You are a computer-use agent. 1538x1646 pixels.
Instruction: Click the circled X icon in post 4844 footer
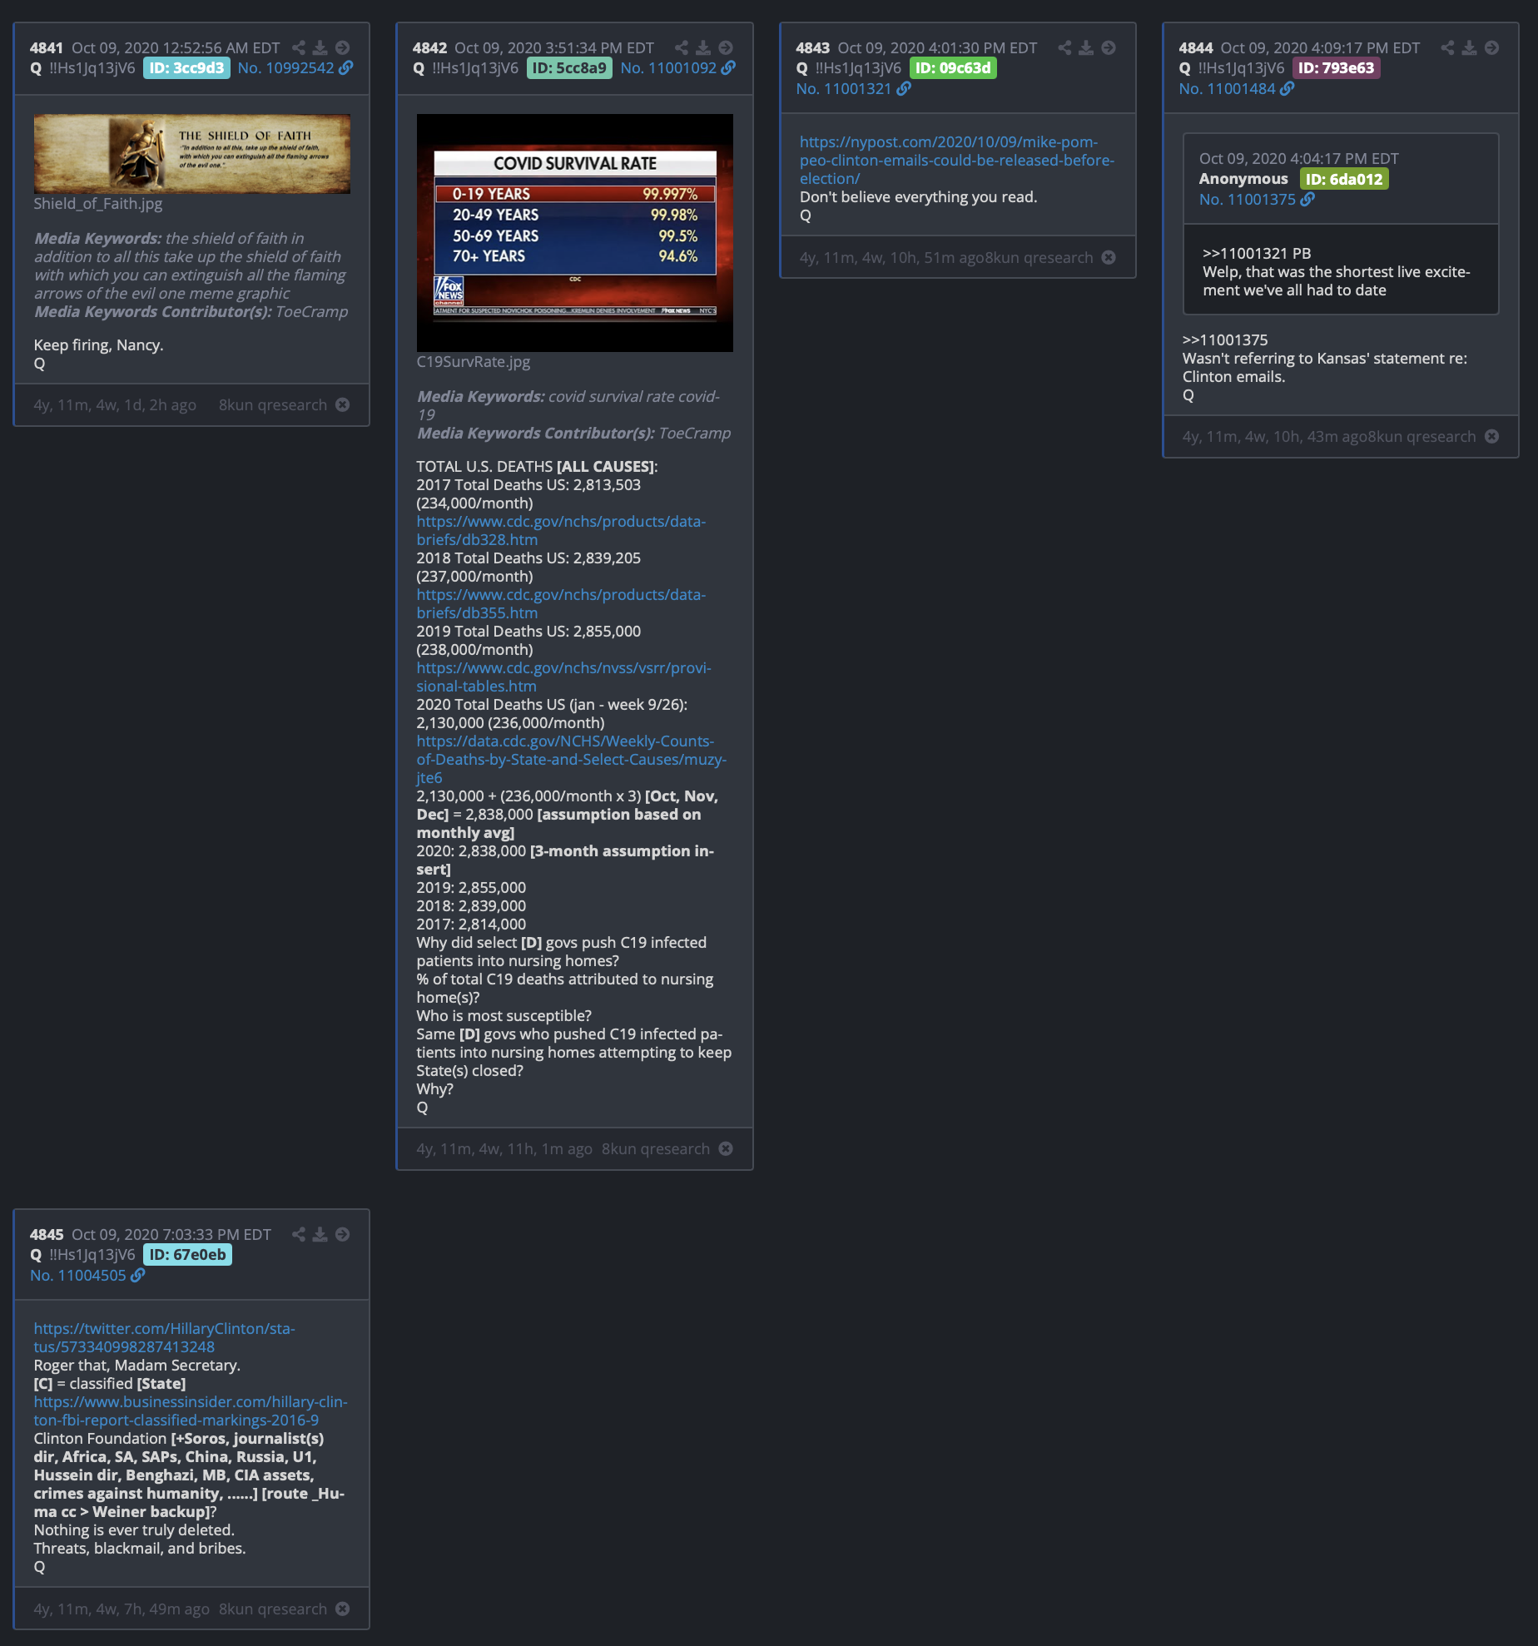click(1492, 437)
